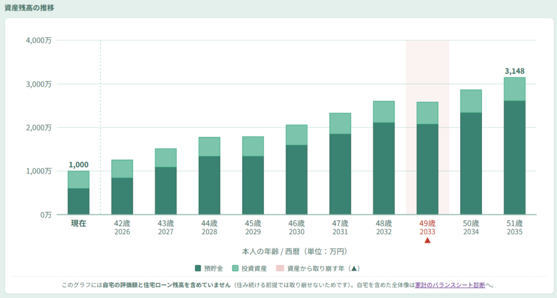The width and height of the screenshot is (557, 298).
Task: Click the 現在 x-axis label
Action: point(78,223)
